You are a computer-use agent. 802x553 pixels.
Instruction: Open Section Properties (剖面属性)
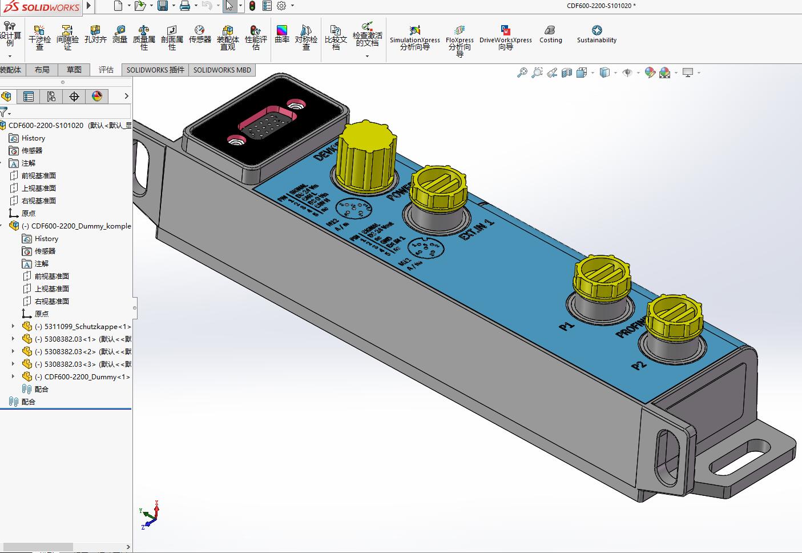172,37
